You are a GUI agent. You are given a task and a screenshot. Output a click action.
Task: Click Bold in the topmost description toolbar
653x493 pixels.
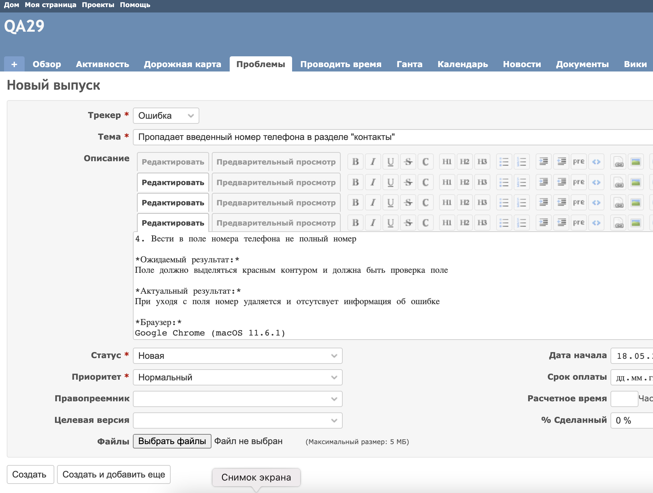click(356, 162)
